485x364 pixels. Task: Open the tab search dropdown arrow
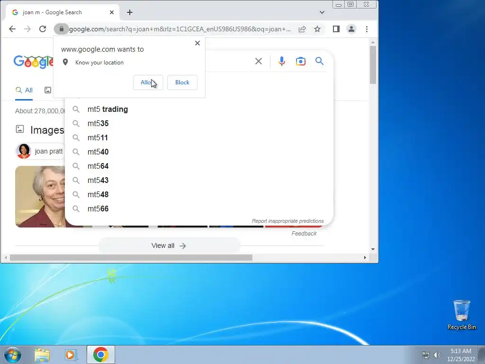click(x=322, y=12)
